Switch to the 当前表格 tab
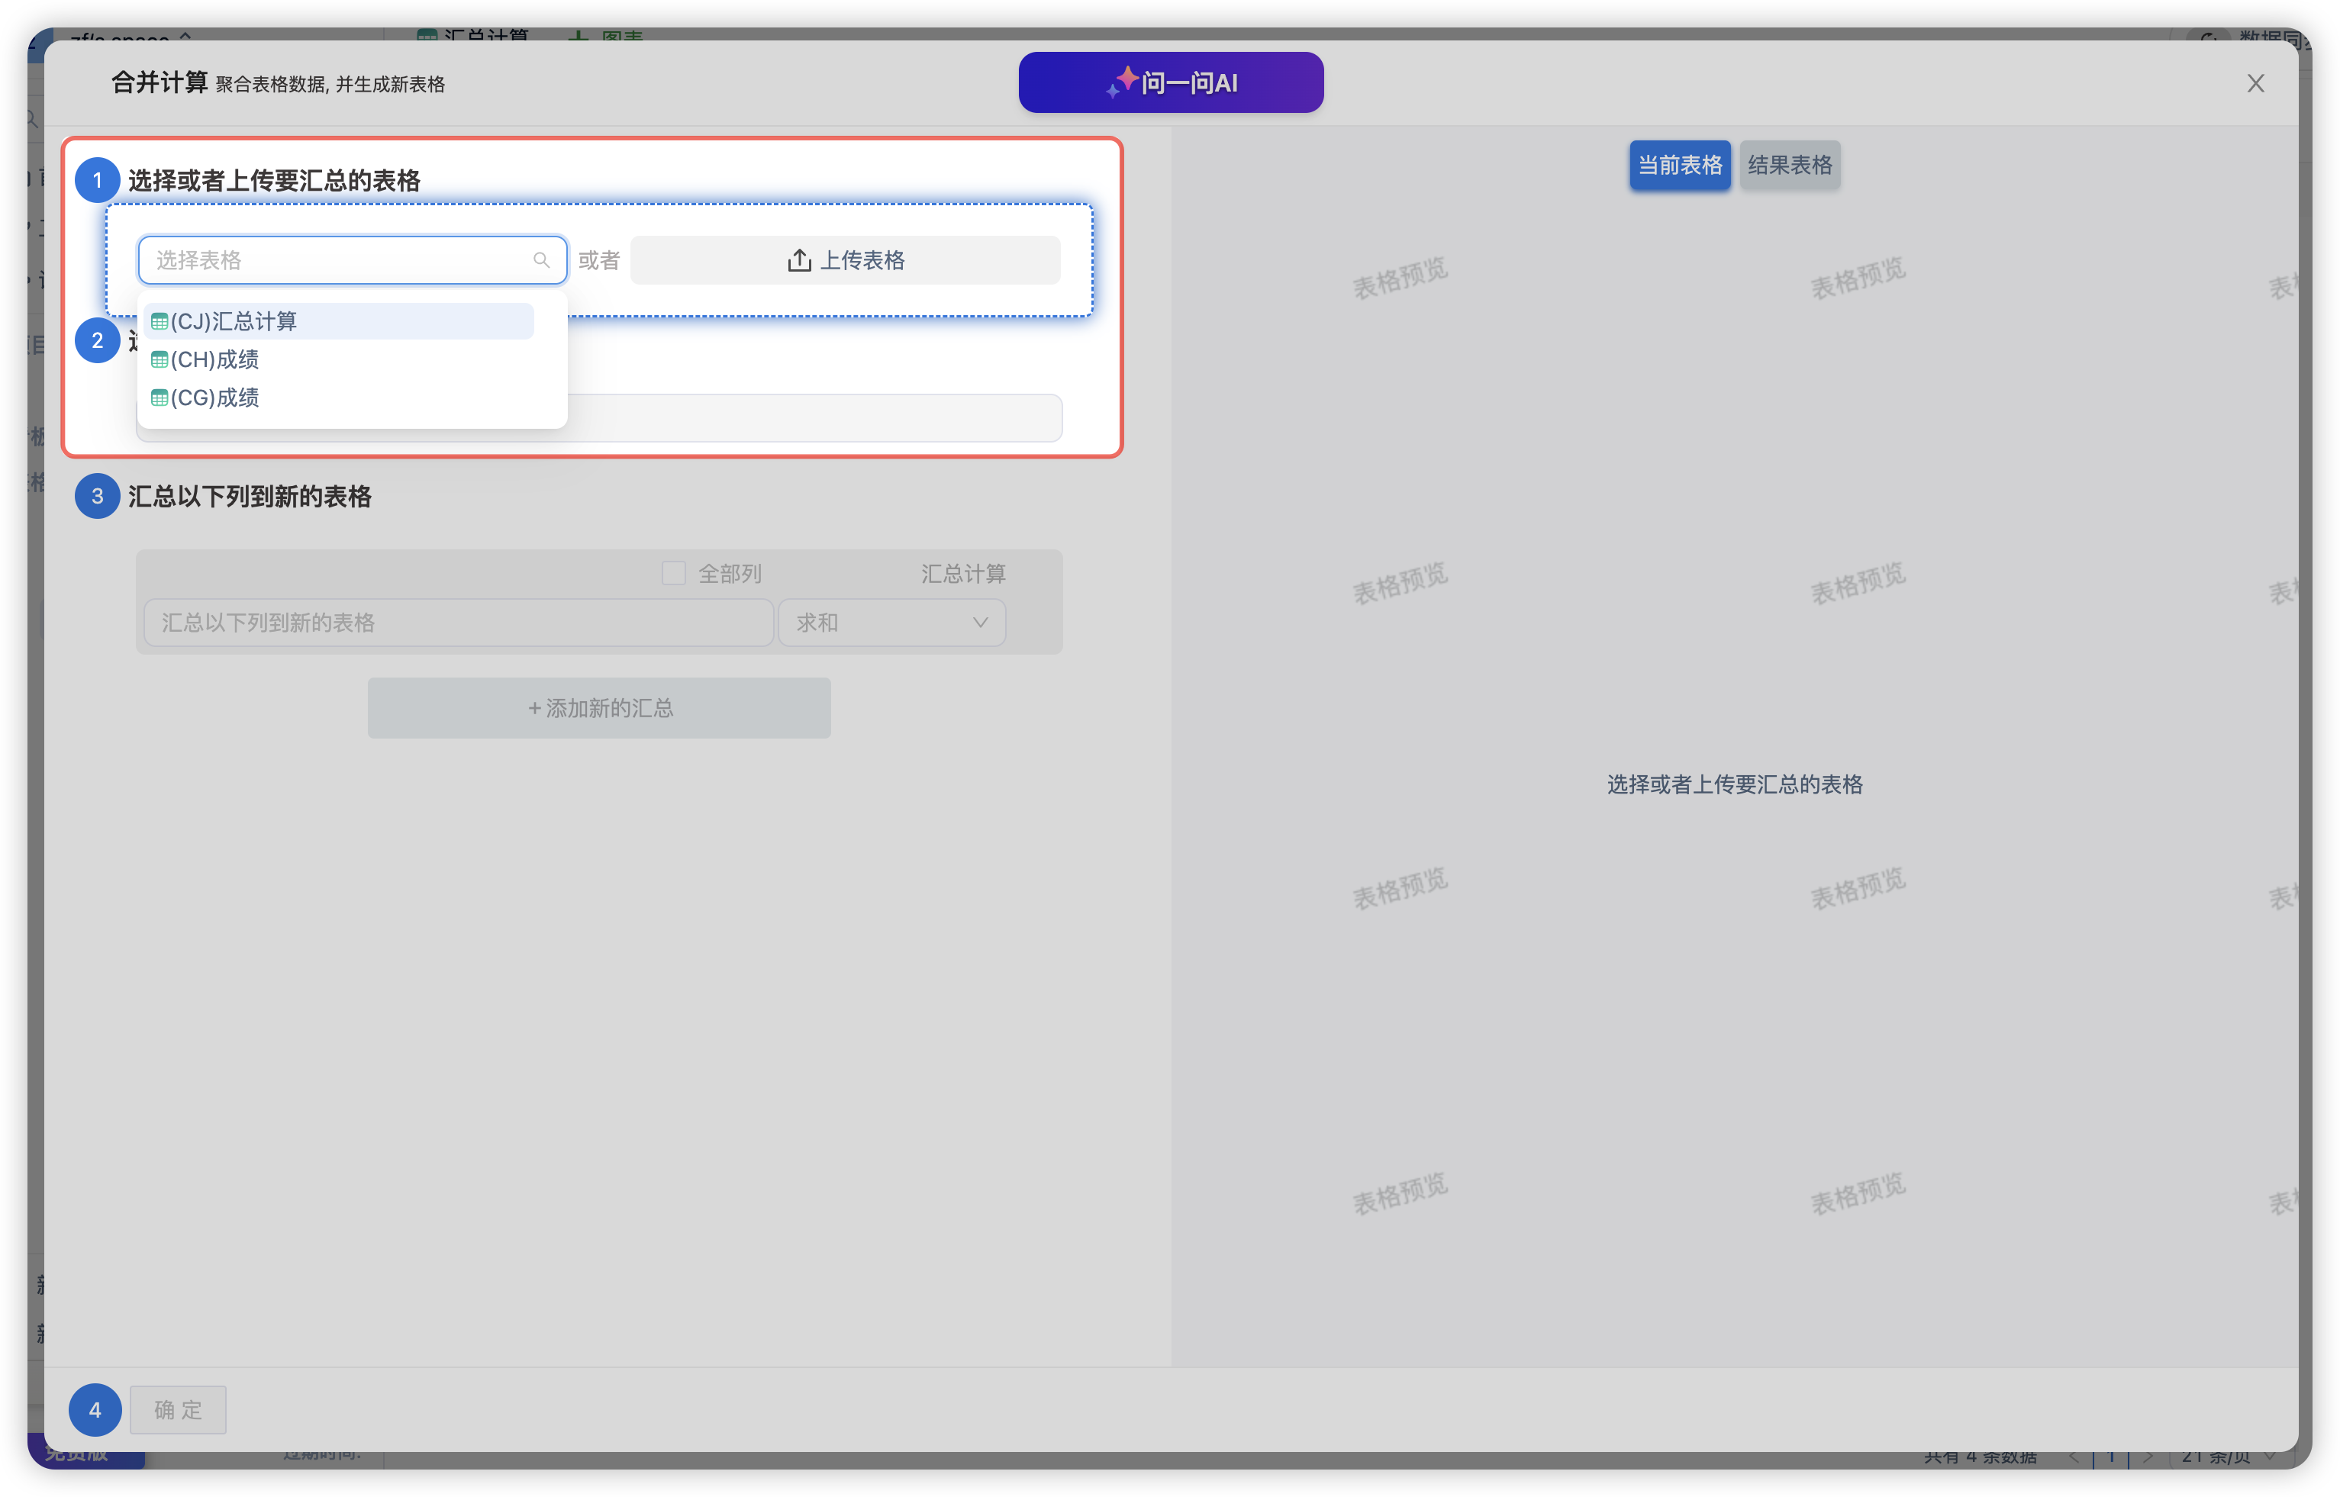This screenshot has width=2340, height=1497. [1679, 164]
